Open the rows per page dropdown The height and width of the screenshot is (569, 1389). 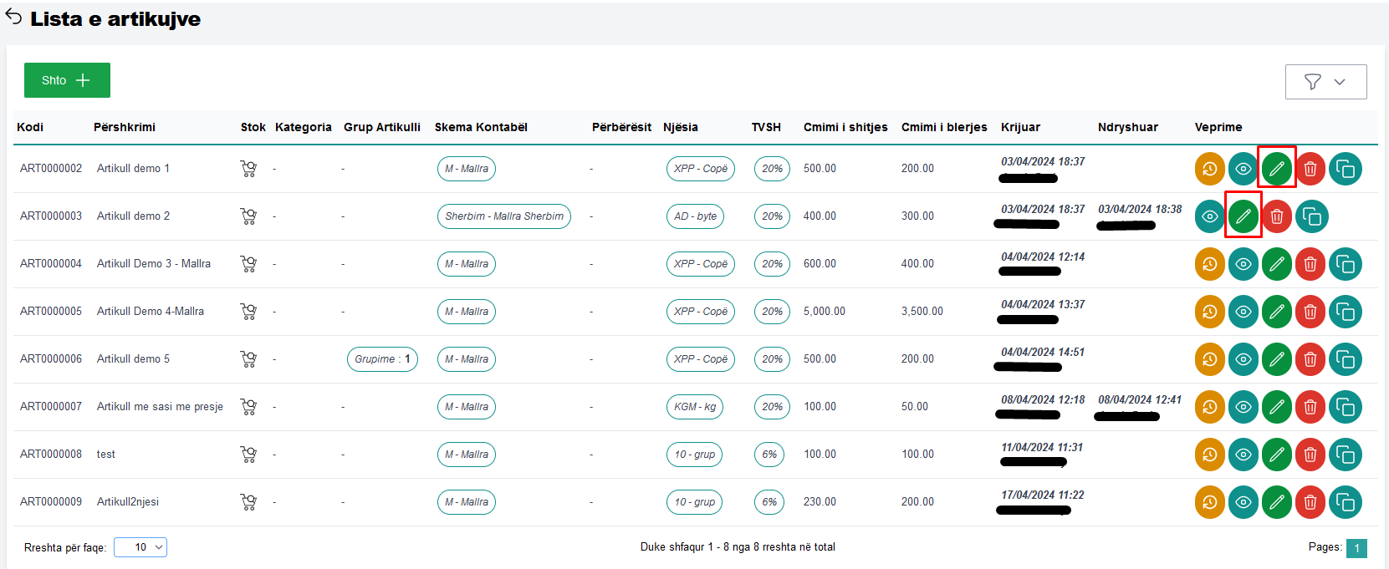[x=140, y=547]
